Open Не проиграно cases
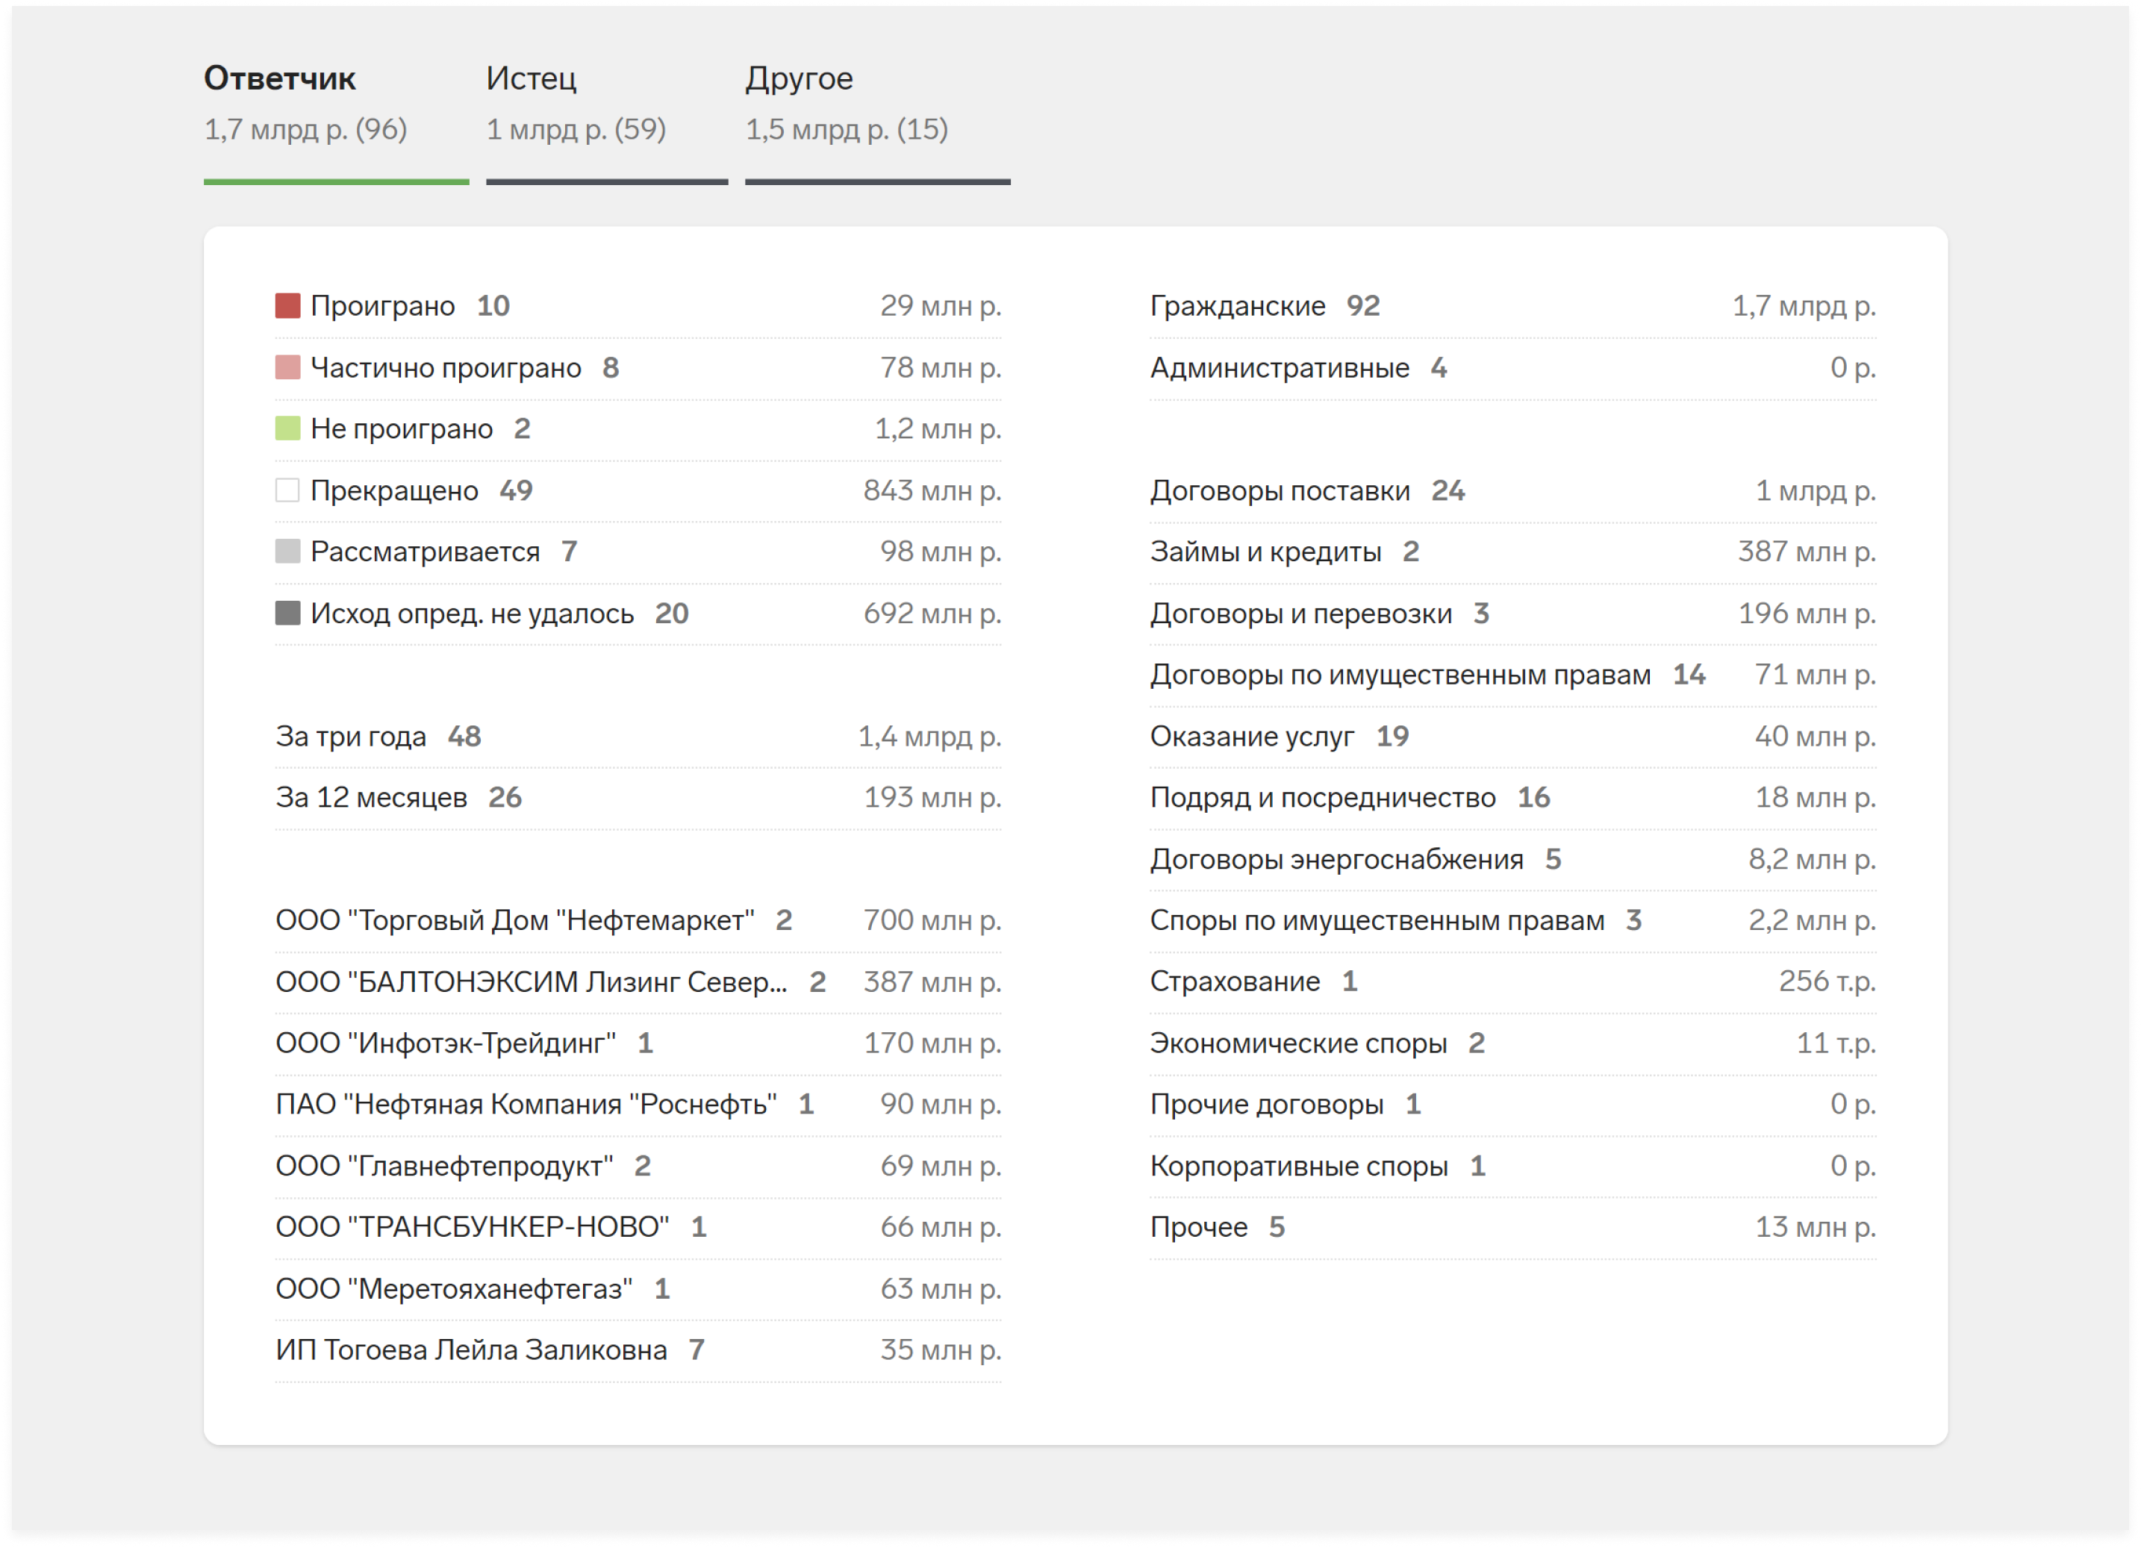 click(x=401, y=428)
